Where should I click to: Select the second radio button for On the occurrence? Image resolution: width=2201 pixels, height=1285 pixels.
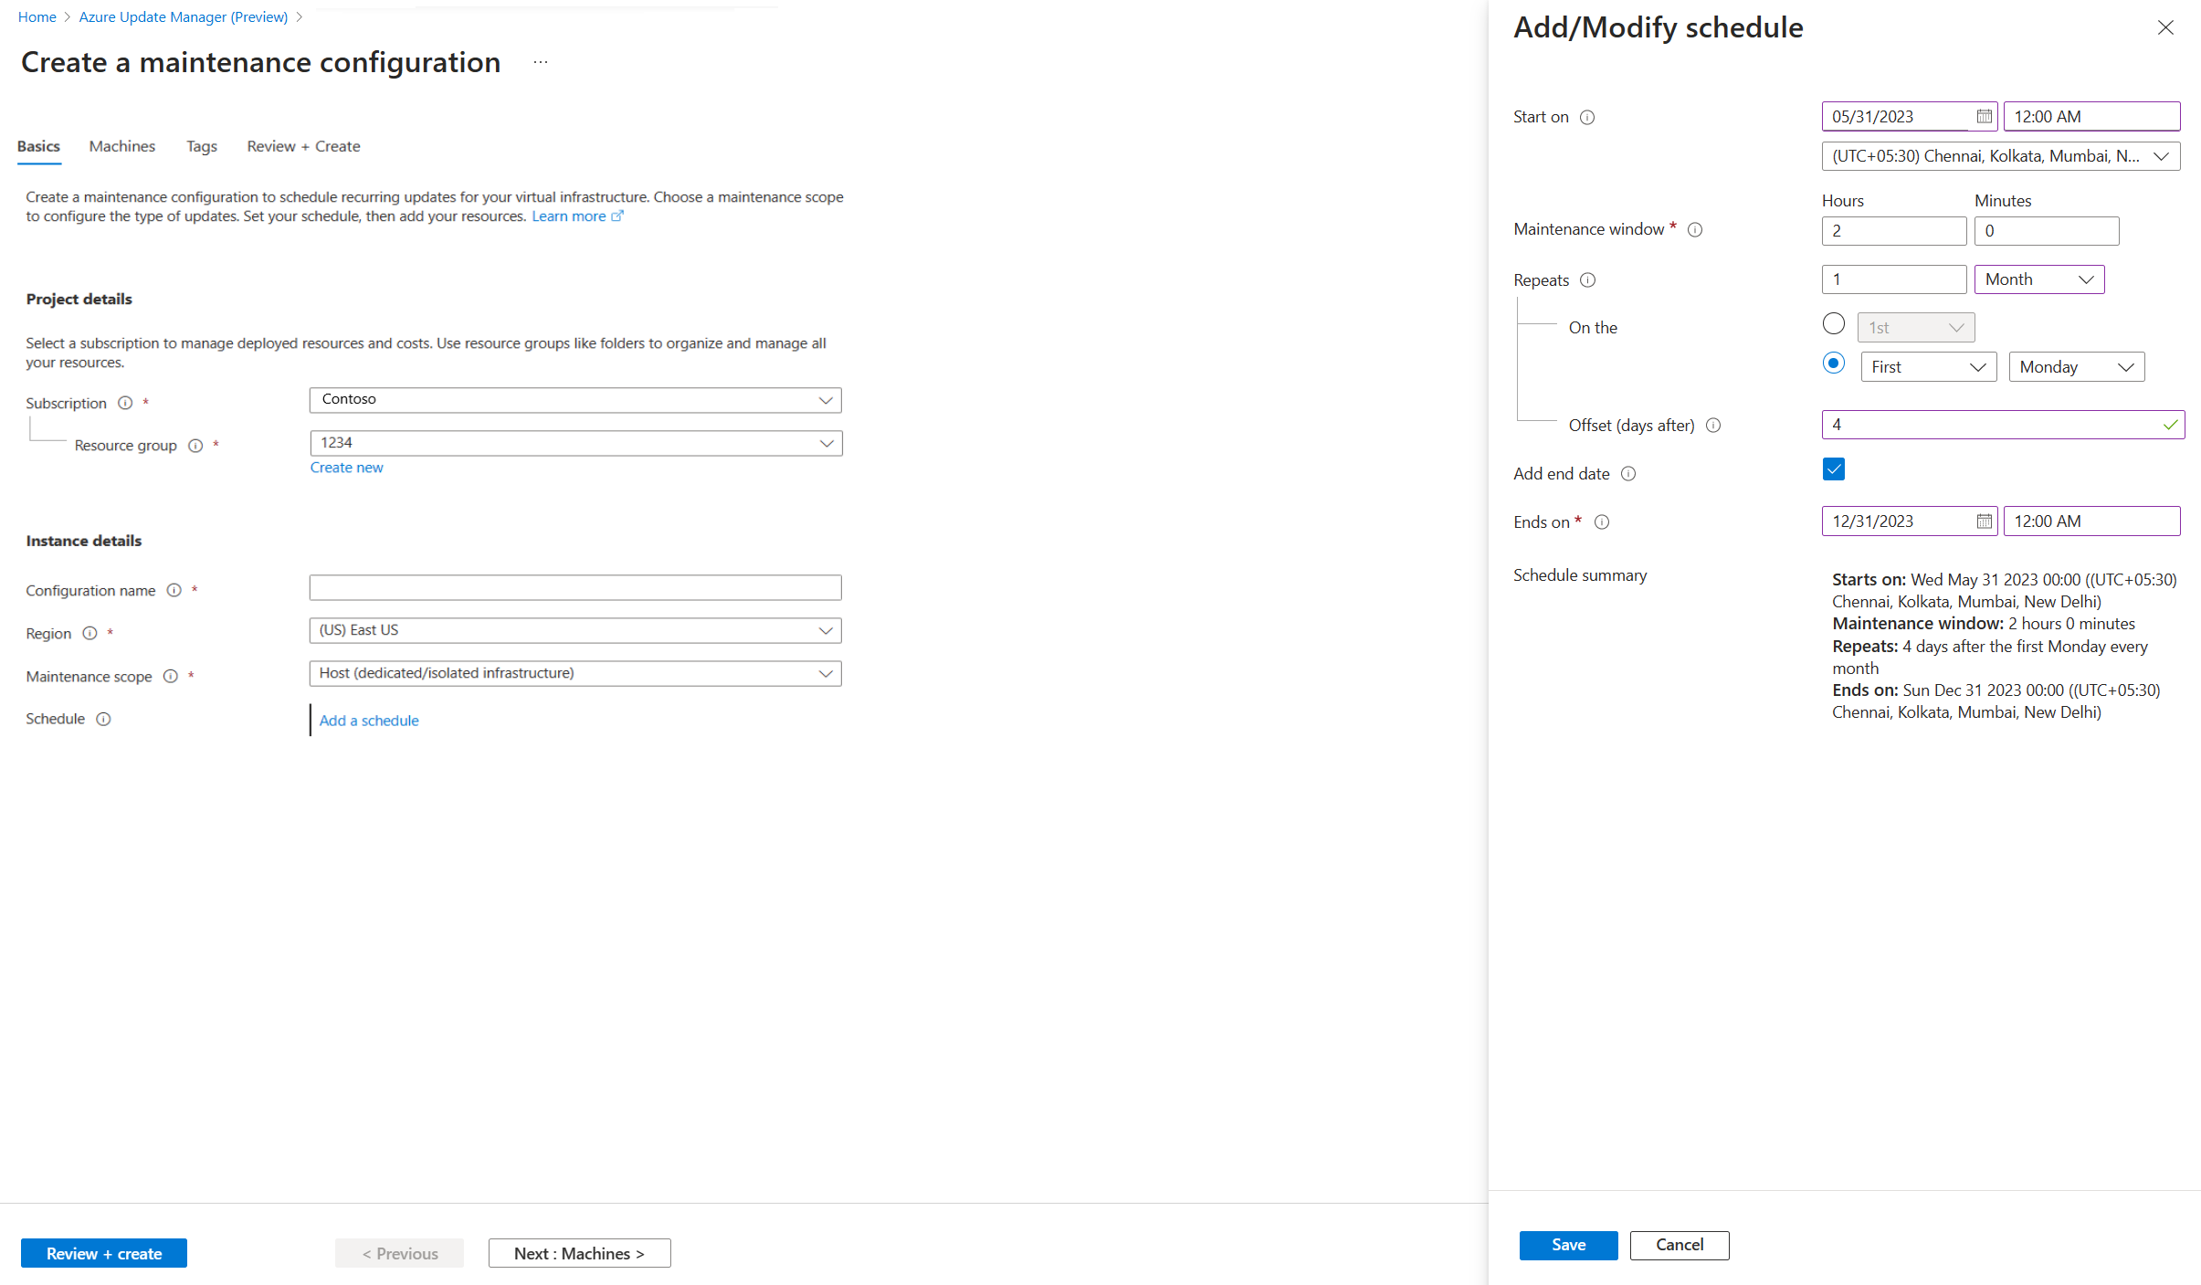1832,364
